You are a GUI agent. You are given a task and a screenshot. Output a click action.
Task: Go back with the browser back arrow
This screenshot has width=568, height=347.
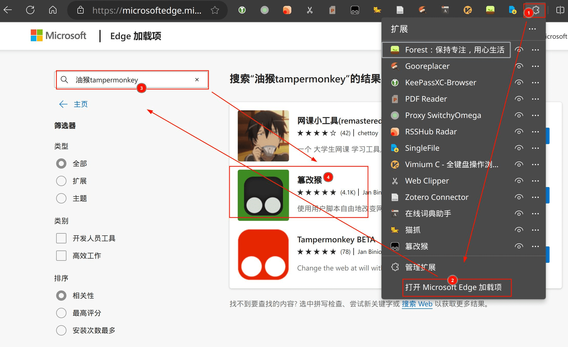pyautogui.click(x=8, y=10)
